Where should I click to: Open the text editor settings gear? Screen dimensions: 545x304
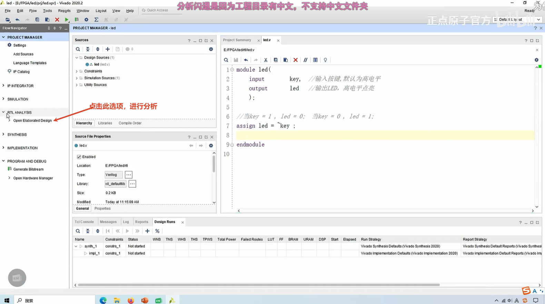pos(536,60)
